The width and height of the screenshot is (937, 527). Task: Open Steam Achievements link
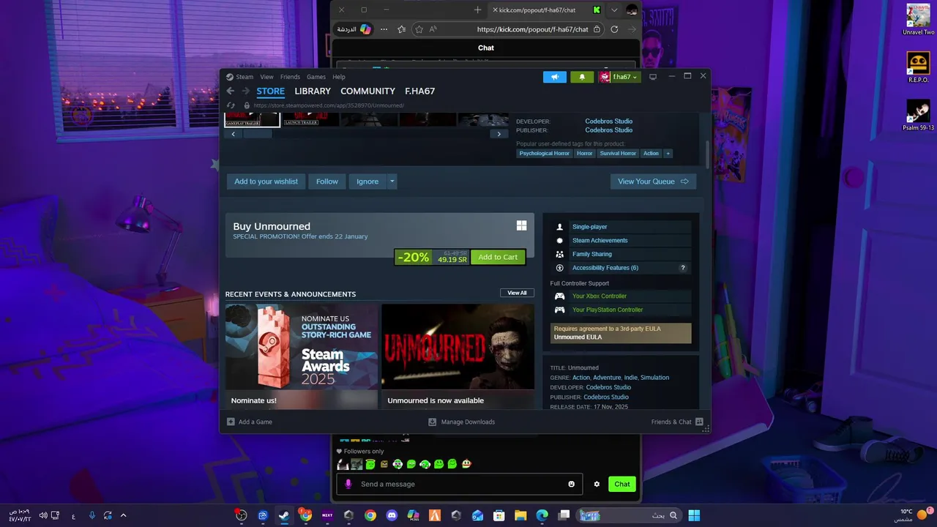click(600, 241)
